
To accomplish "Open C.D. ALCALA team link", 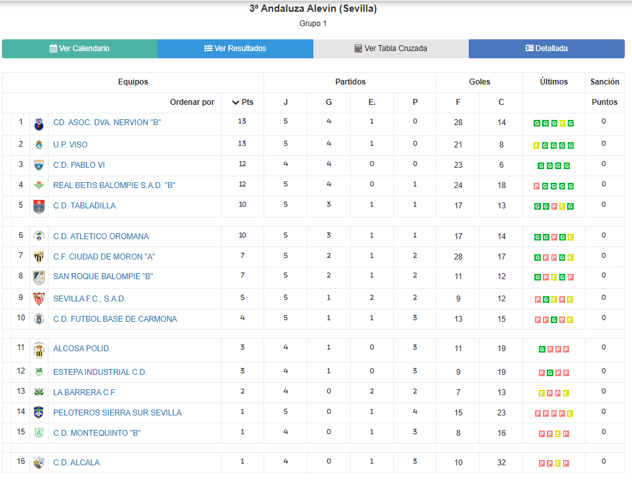I will click(x=76, y=463).
